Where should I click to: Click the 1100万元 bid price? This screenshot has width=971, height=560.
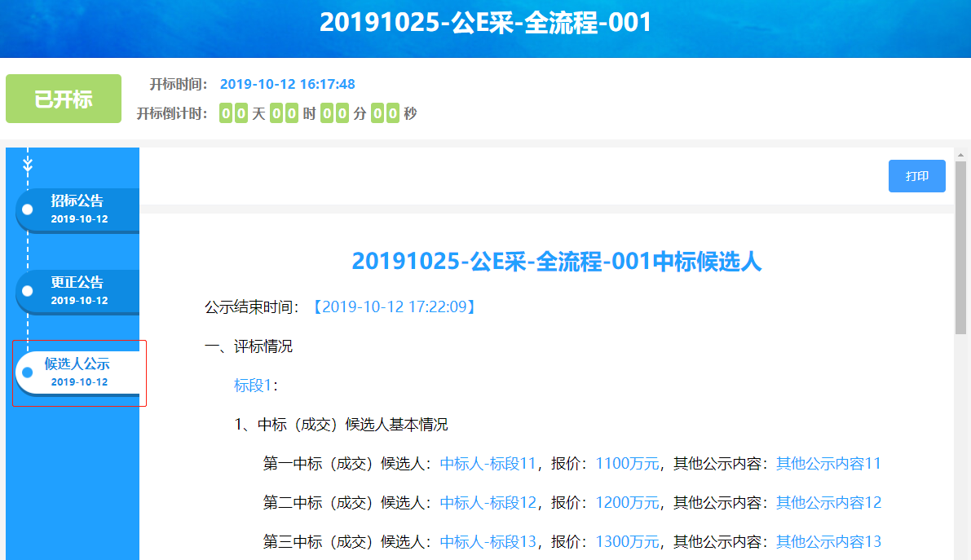(x=627, y=464)
